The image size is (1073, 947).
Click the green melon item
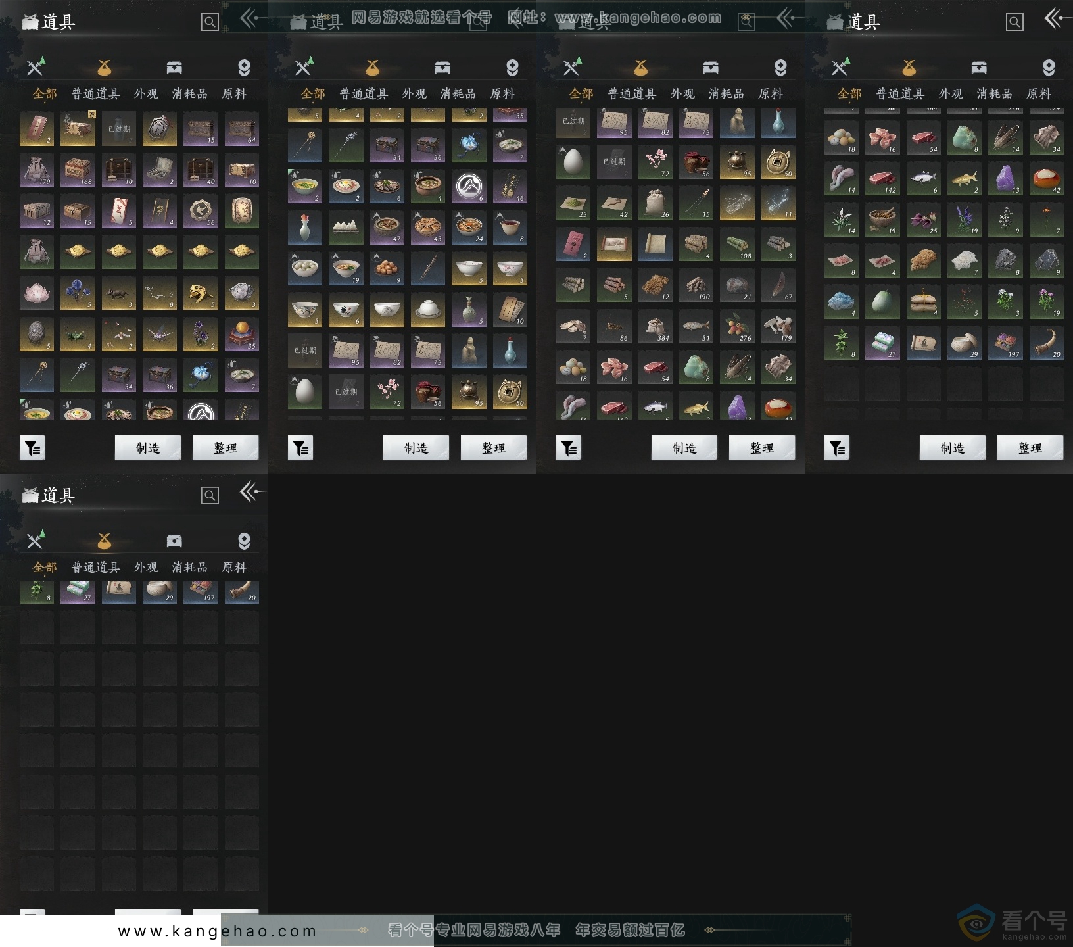coord(882,302)
